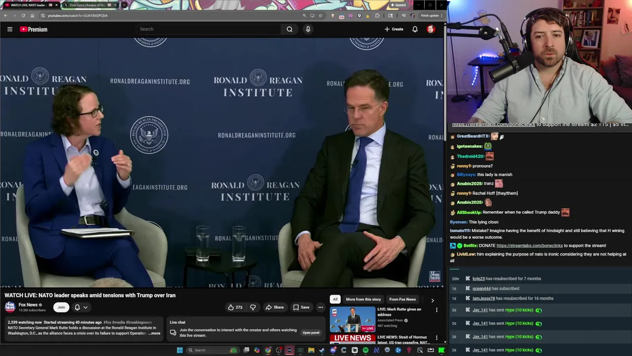The image size is (632, 356).
Task: Join the Fox News channel
Action: pyautogui.click(x=61, y=308)
